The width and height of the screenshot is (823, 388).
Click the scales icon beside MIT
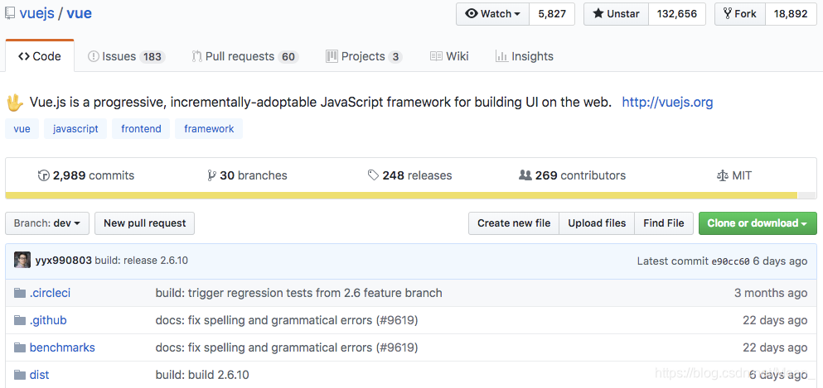pyautogui.click(x=722, y=176)
